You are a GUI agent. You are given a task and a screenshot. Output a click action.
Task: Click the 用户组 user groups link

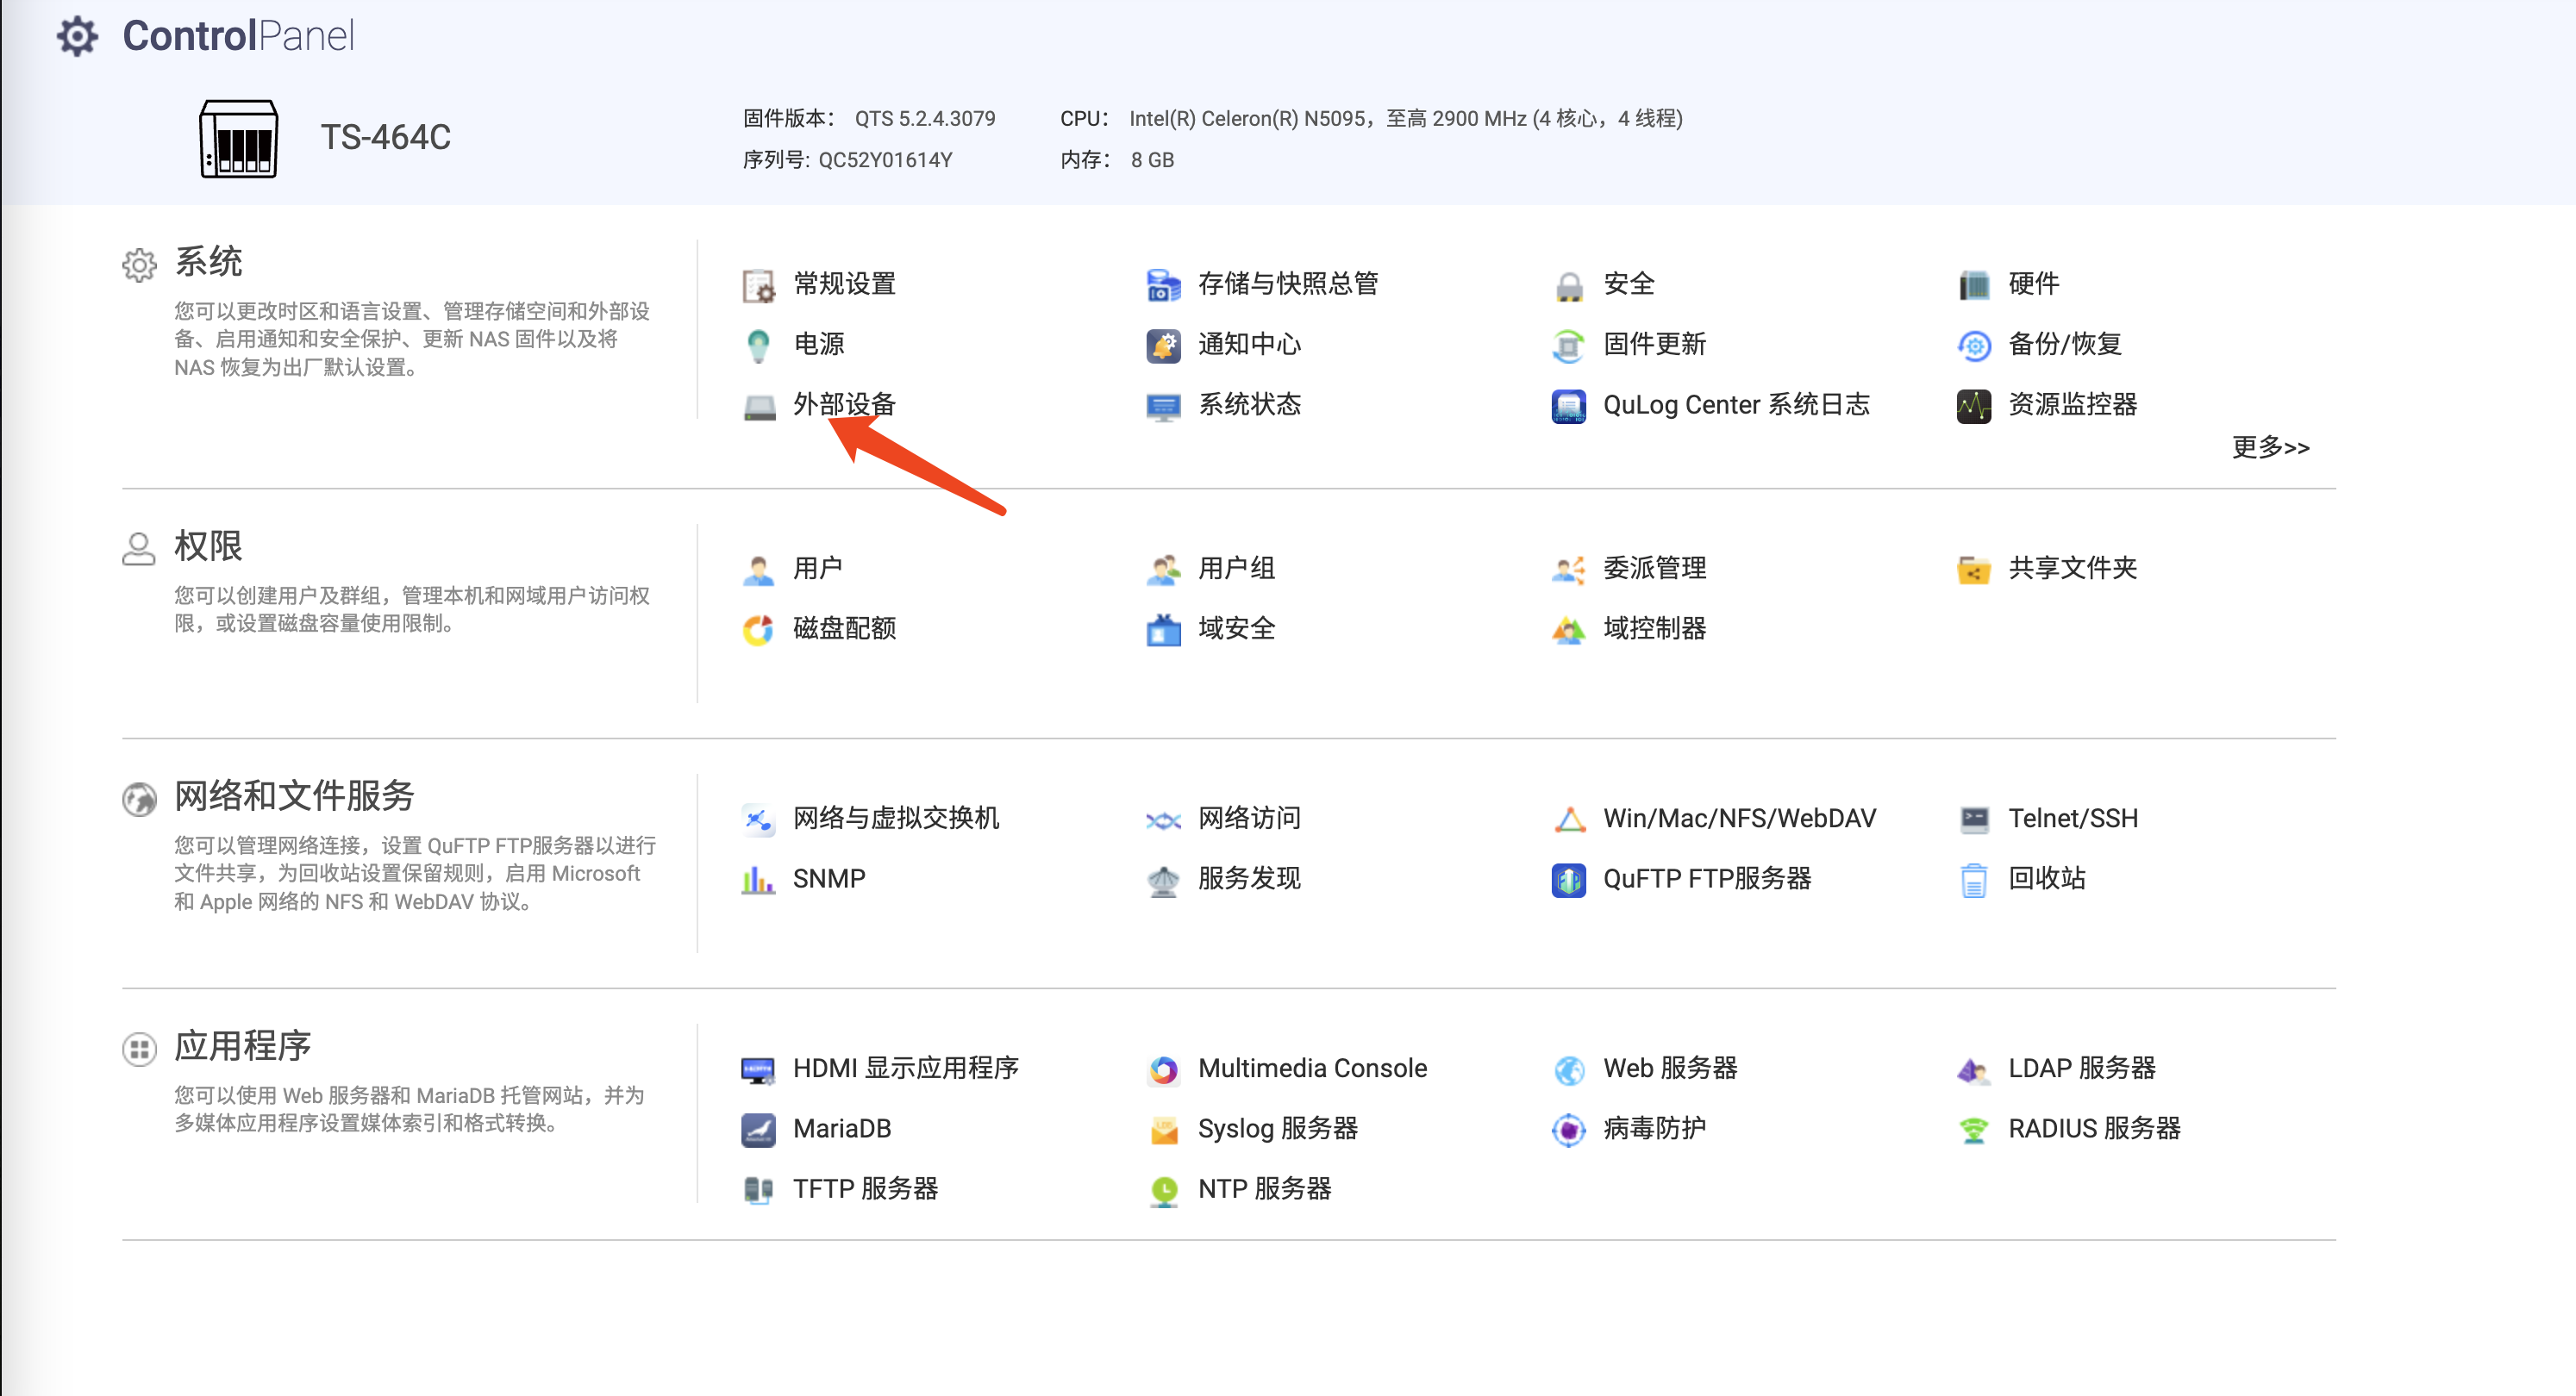1236,569
